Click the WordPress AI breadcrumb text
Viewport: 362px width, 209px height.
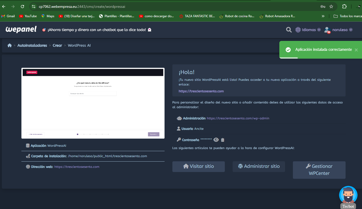click(x=79, y=45)
